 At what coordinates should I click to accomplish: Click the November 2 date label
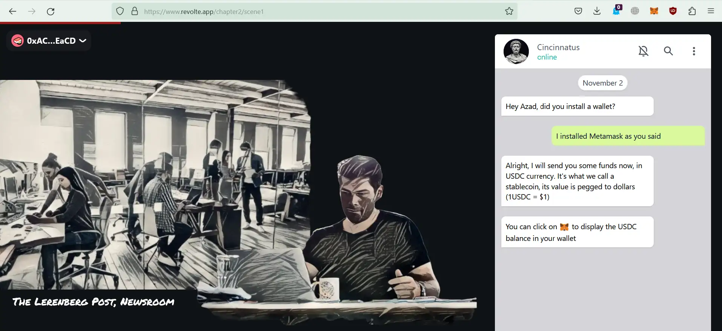click(x=602, y=83)
